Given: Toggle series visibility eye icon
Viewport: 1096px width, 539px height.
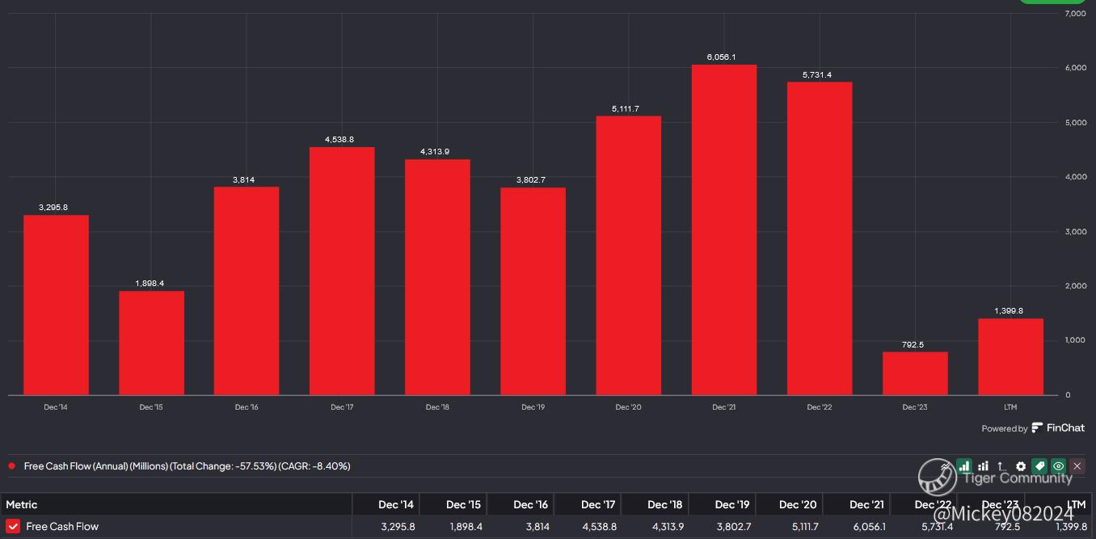Looking at the screenshot, I should tap(1058, 466).
